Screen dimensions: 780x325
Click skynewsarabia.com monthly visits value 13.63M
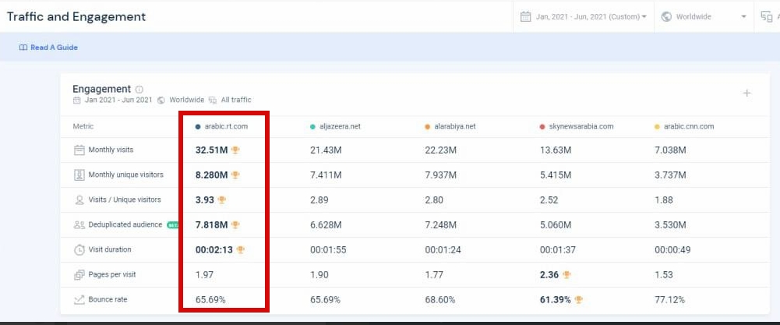pos(556,150)
